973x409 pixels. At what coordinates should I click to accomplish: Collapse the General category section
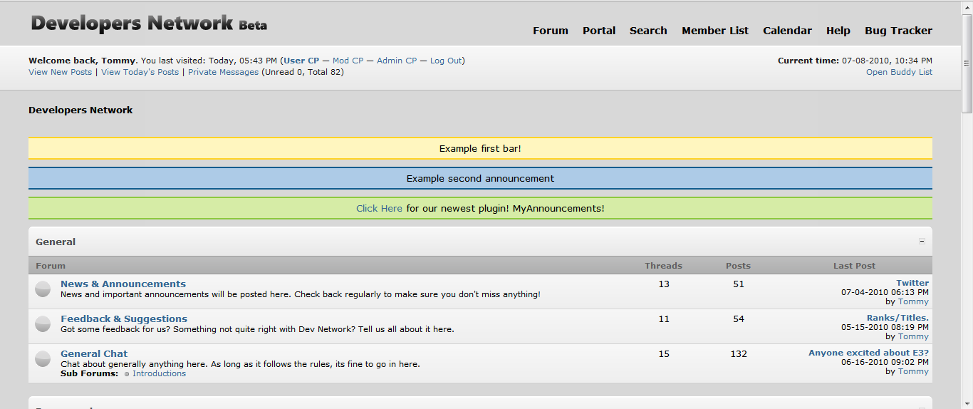tap(922, 242)
